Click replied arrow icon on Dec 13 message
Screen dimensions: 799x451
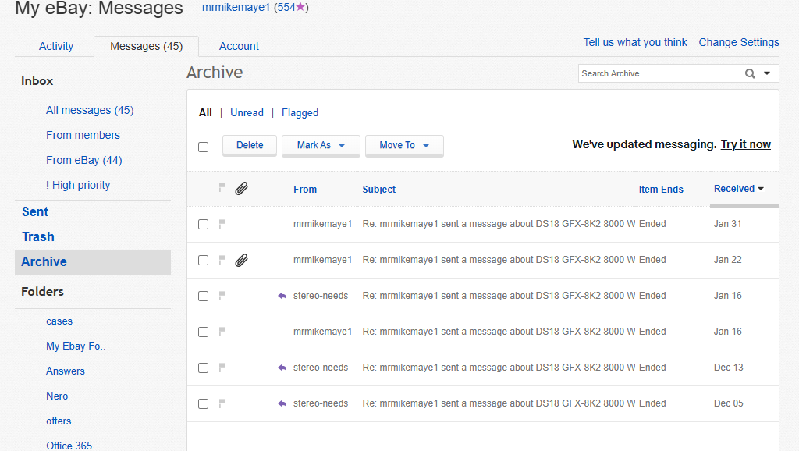point(282,368)
